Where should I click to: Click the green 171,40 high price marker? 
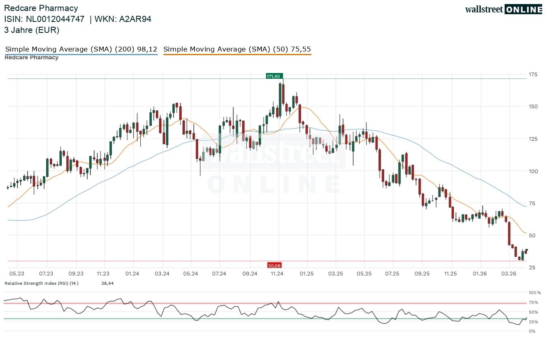tap(275, 76)
